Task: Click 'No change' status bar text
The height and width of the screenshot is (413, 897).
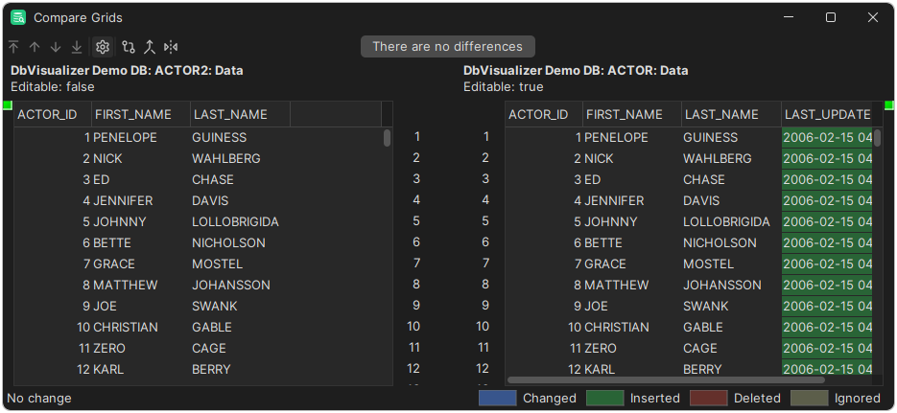Action: click(x=39, y=399)
